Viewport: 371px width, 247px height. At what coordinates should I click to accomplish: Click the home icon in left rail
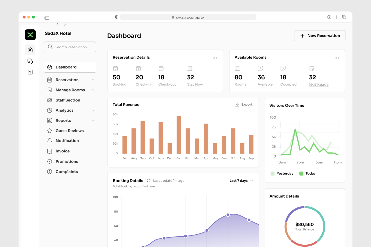coord(30,50)
